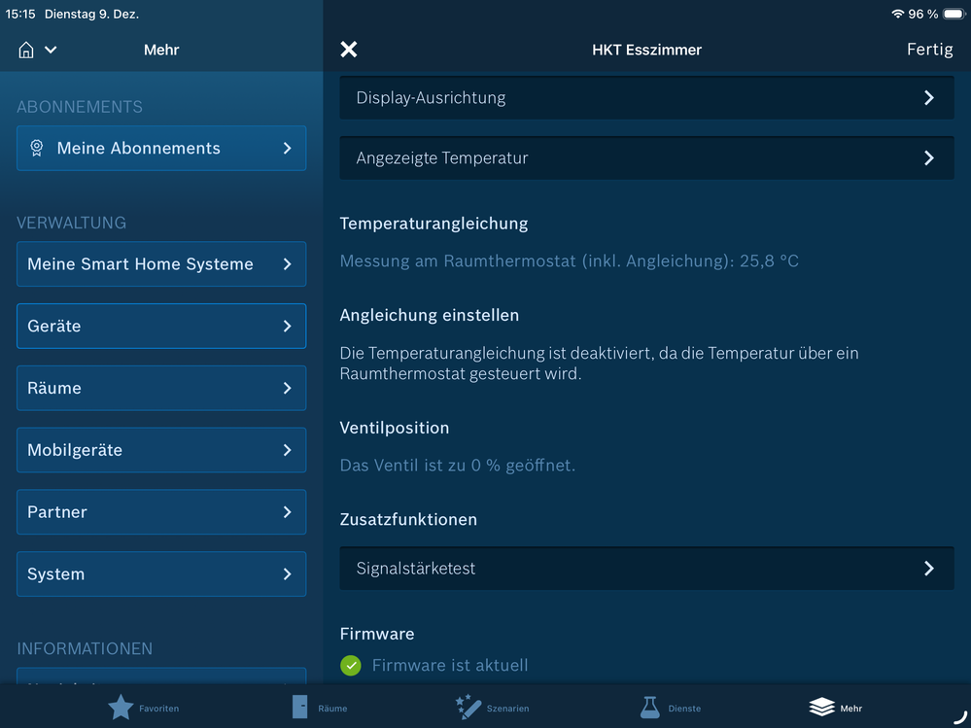Tap the Dienste flask icon
Viewport: 971px width, 728px height.
click(x=647, y=707)
